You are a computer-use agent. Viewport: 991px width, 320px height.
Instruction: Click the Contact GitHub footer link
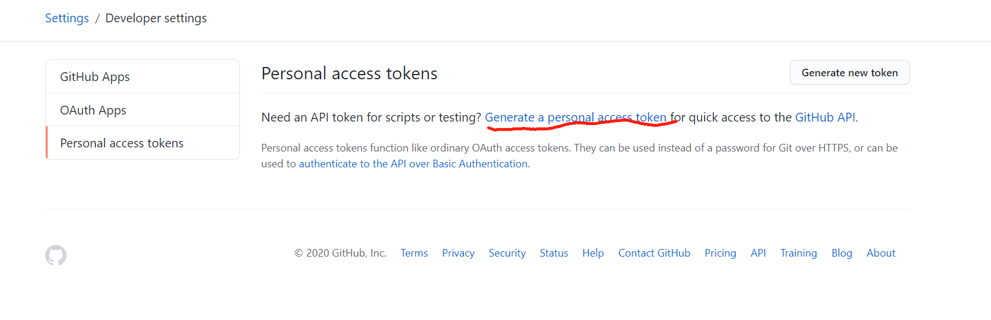[x=654, y=253]
